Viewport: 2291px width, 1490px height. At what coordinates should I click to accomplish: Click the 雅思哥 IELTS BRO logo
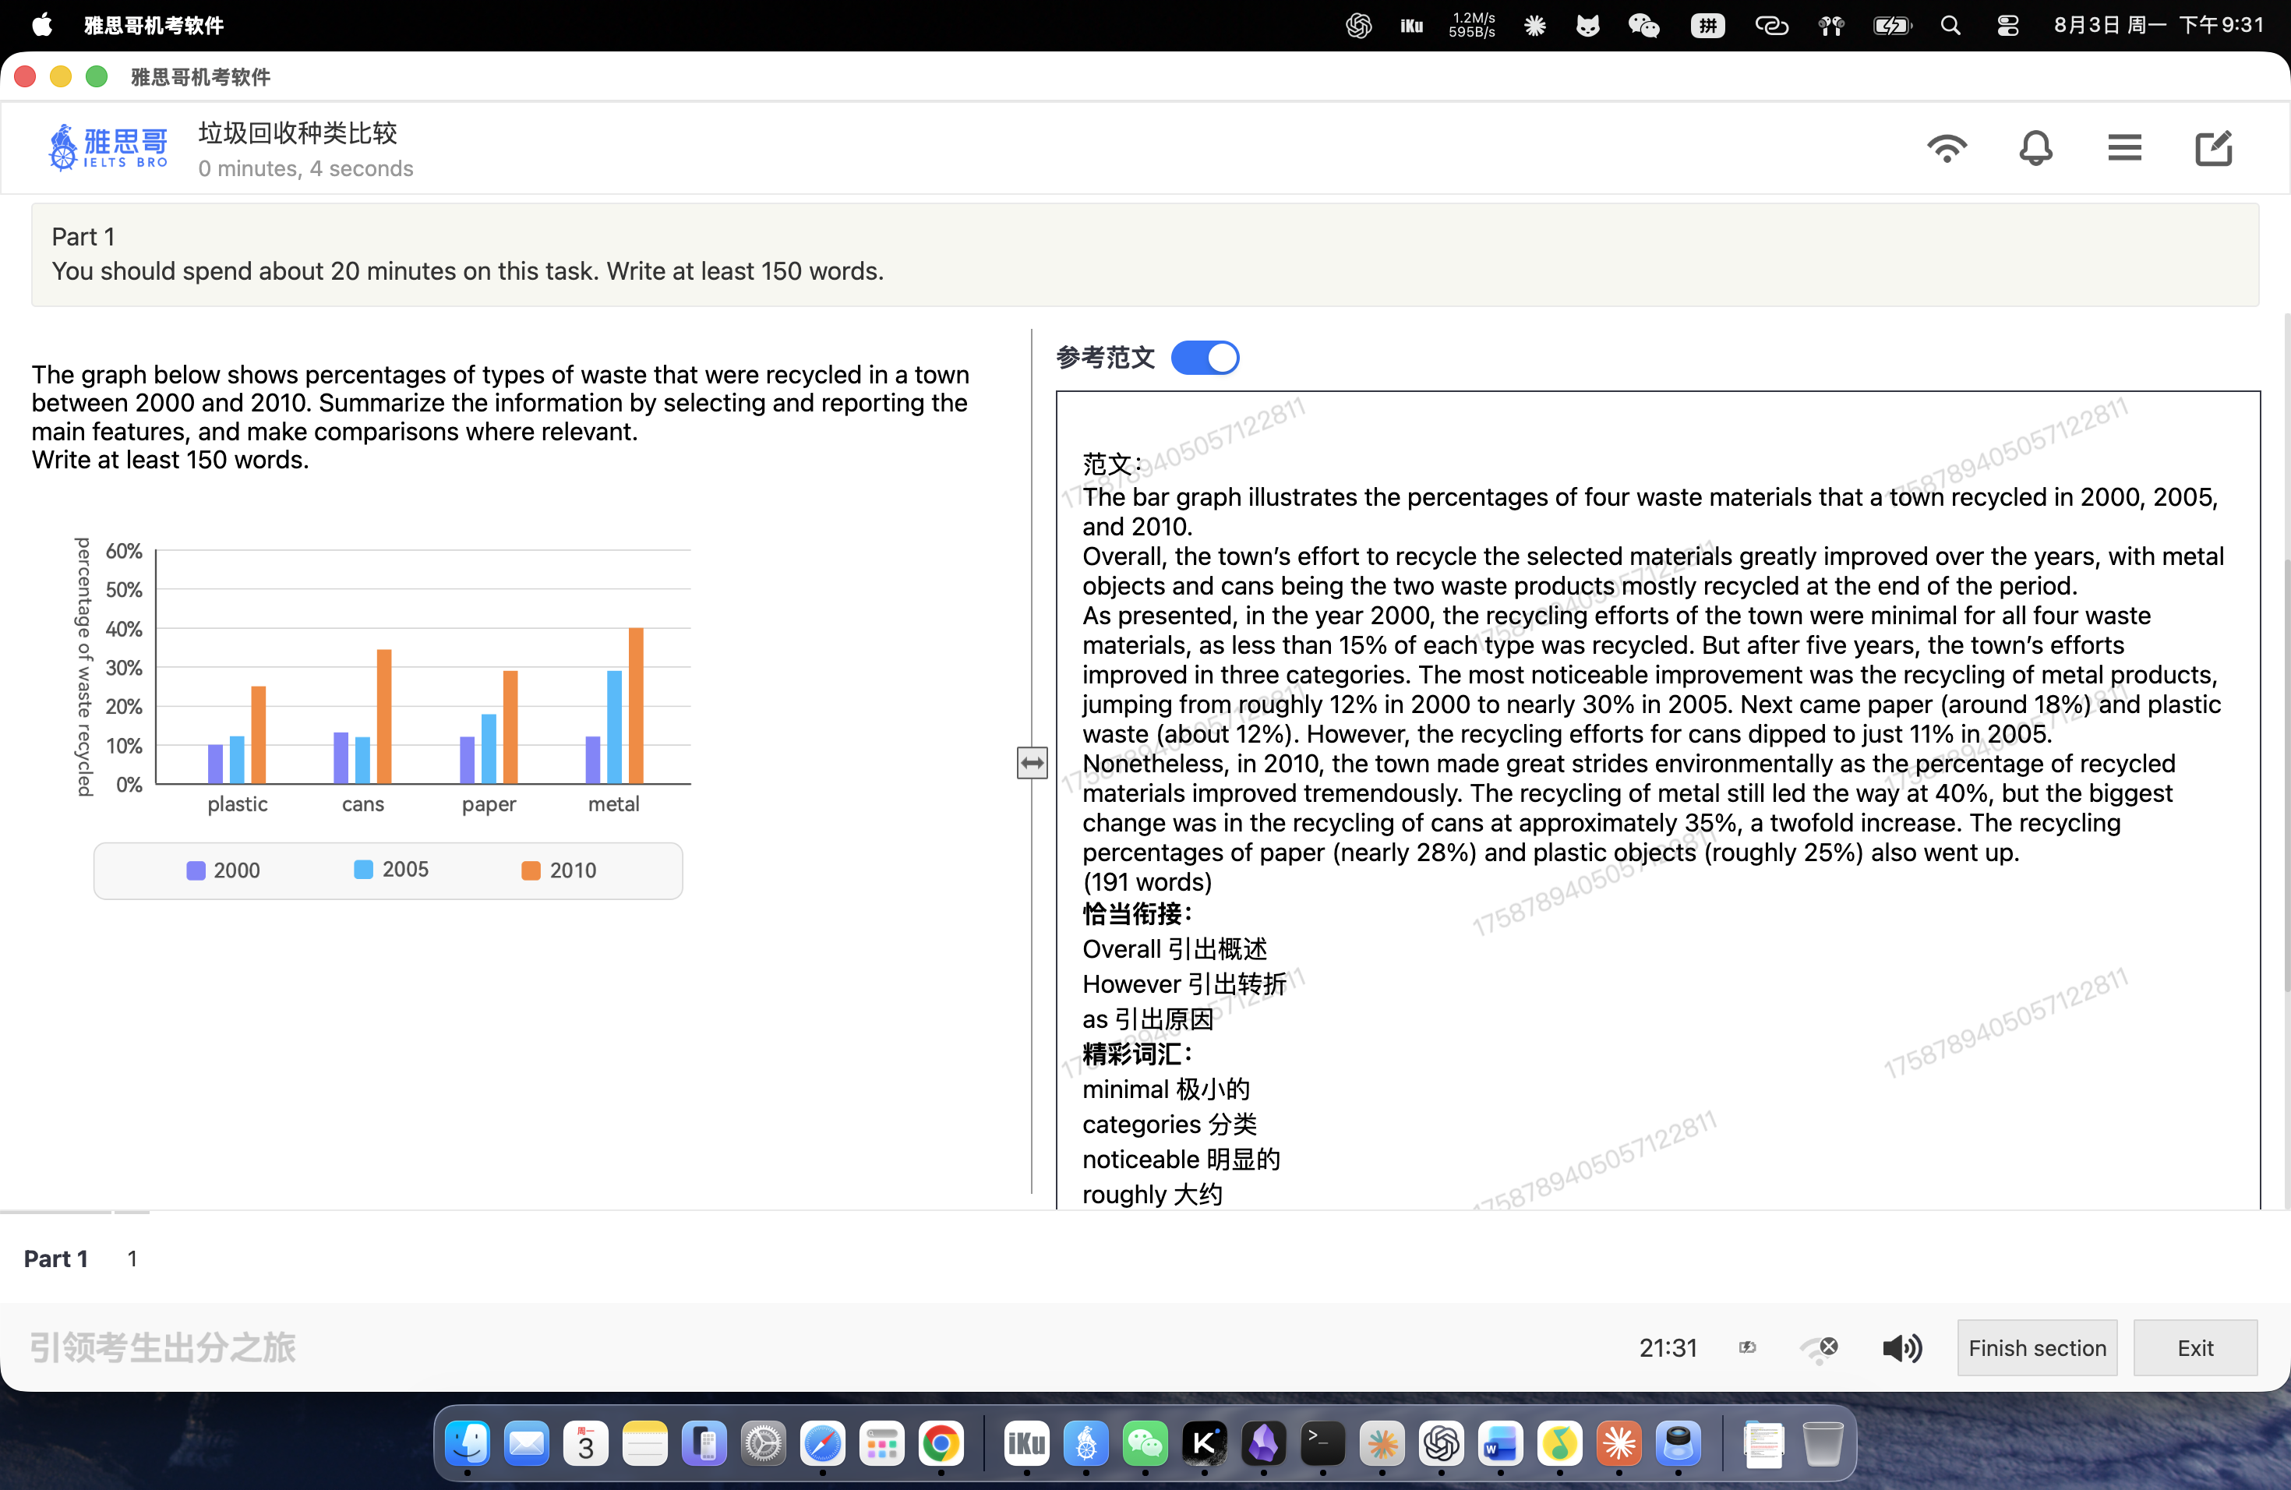(108, 147)
